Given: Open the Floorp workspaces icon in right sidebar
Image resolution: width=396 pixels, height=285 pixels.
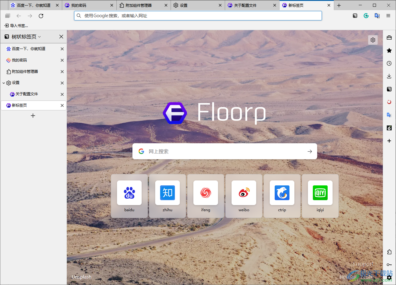Looking at the screenshot, I should [x=389, y=37].
